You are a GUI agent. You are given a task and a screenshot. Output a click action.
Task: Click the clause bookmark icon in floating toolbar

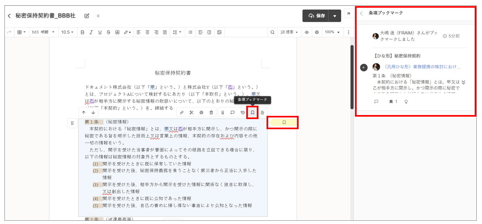tap(252, 113)
